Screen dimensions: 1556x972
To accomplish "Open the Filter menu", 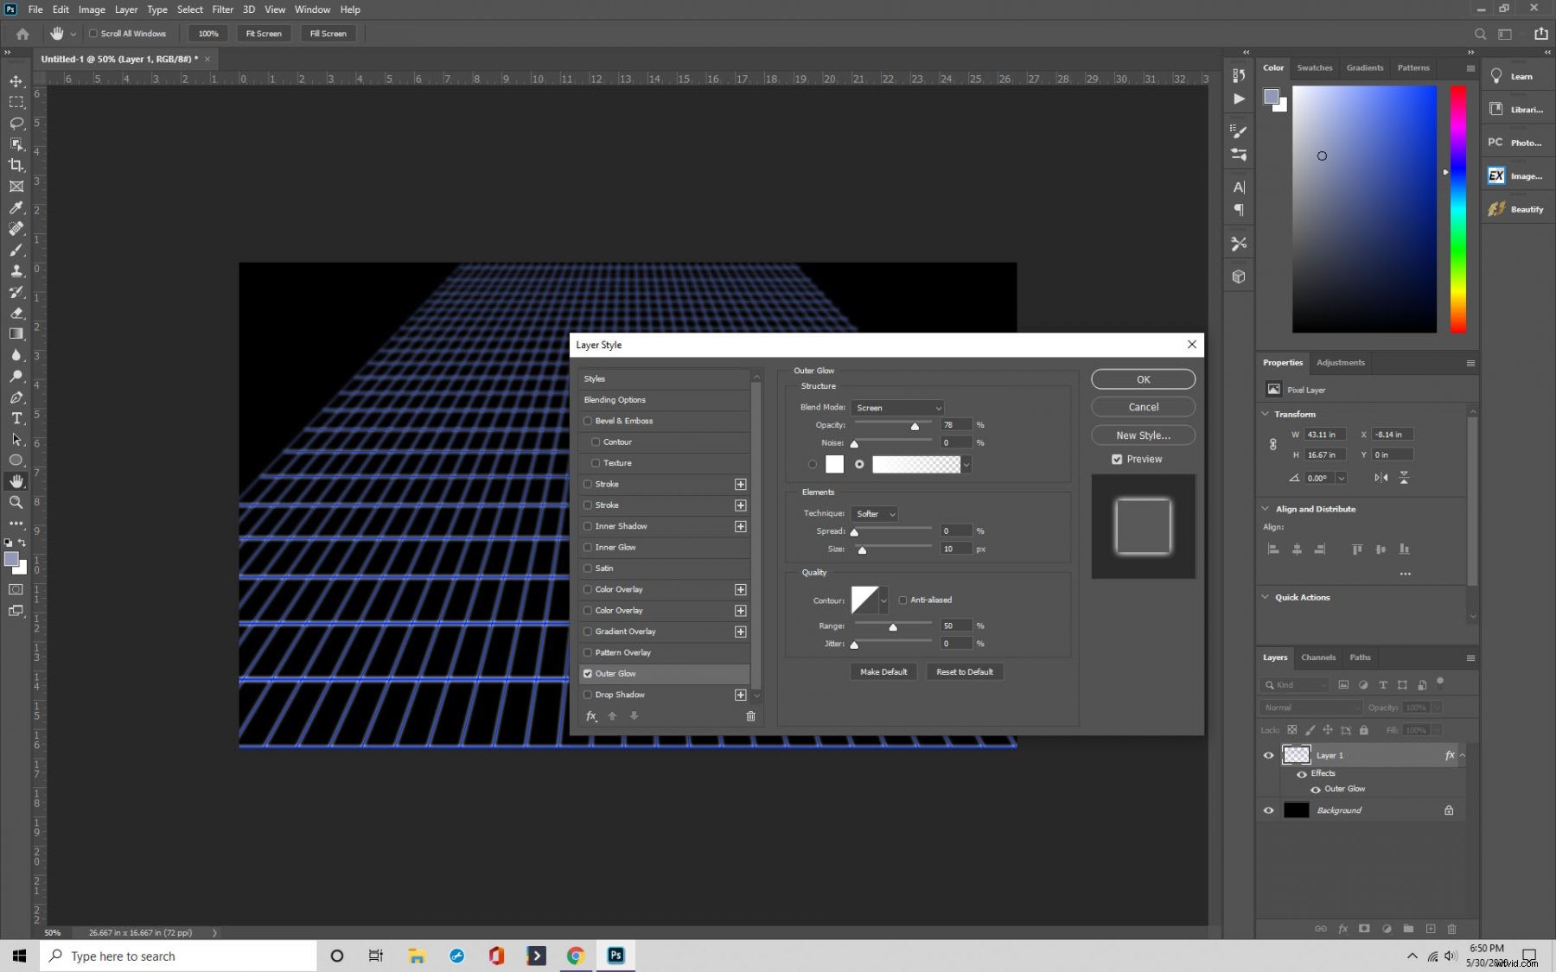I will (222, 10).
